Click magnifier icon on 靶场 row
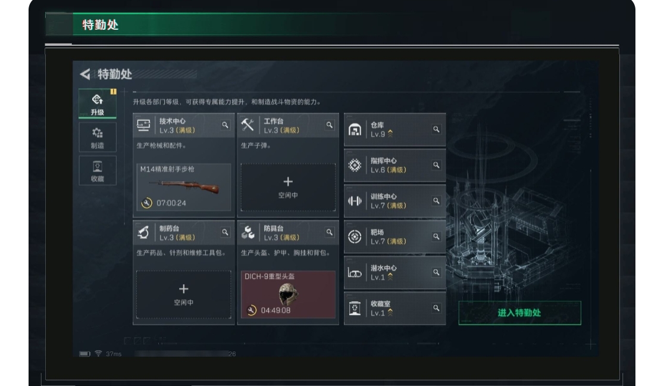Image resolution: width=664 pixels, height=386 pixels. (436, 236)
